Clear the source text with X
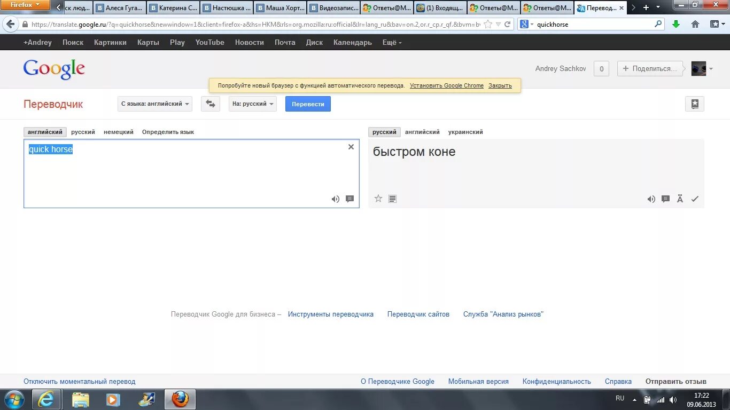Screen dimensions: 730x410 351,147
